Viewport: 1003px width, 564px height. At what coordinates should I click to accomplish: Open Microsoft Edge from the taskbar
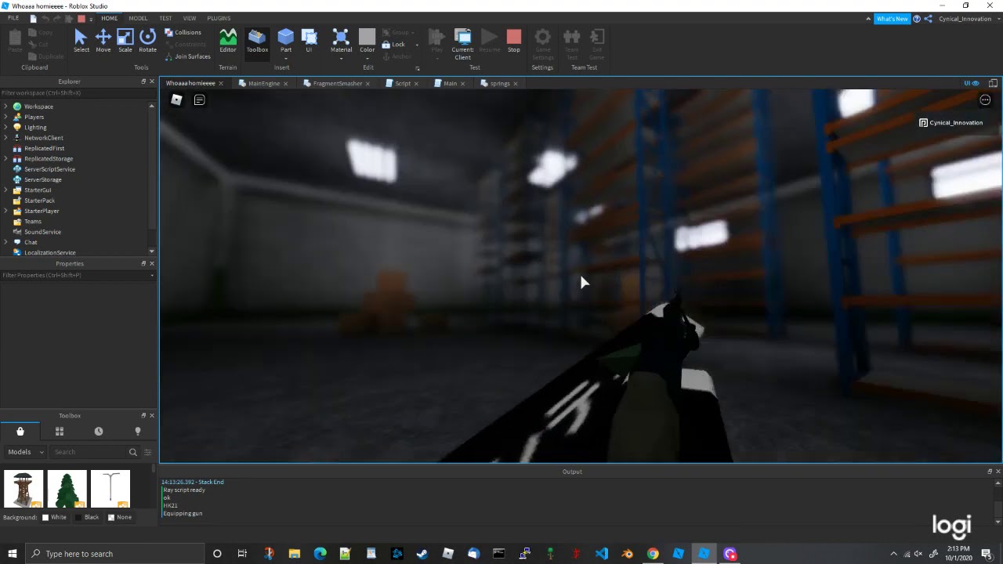[320, 554]
